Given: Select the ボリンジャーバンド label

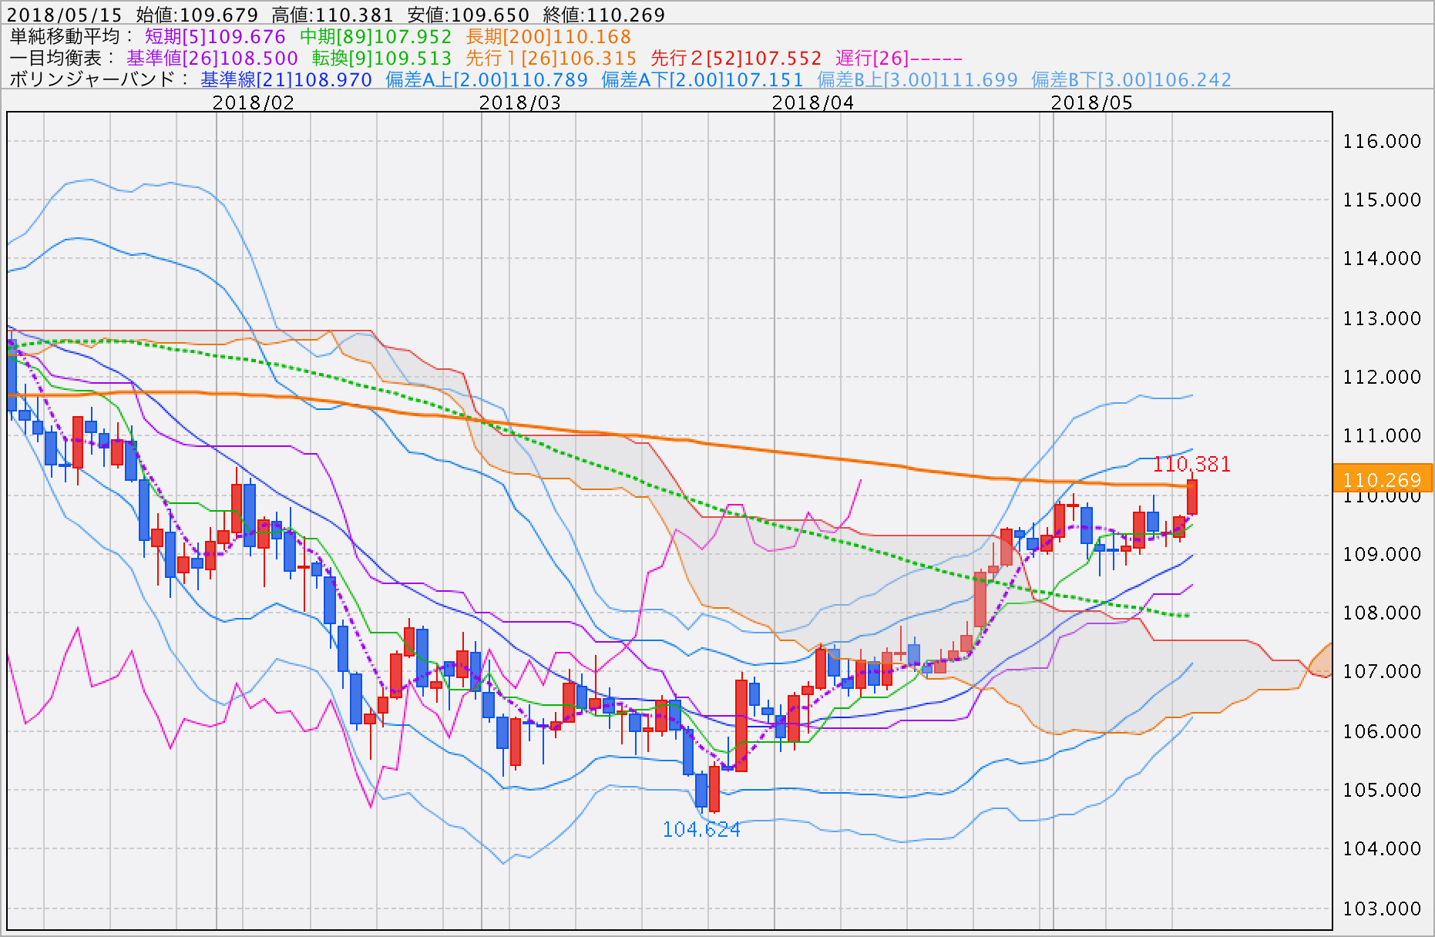Looking at the screenshot, I should coord(99,79).
